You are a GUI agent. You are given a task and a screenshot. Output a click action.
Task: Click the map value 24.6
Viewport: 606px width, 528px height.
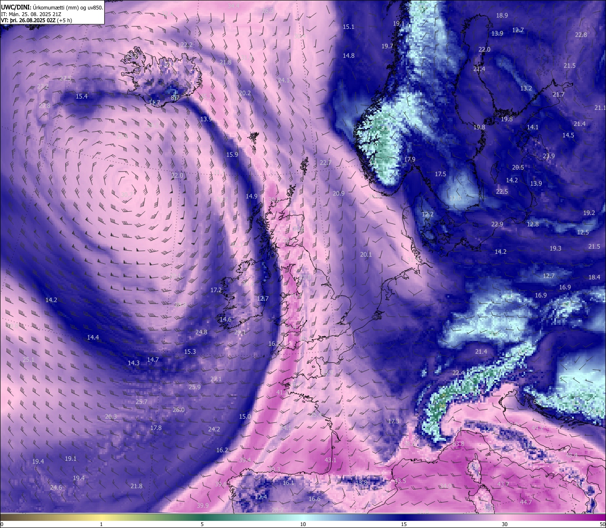pos(56,488)
